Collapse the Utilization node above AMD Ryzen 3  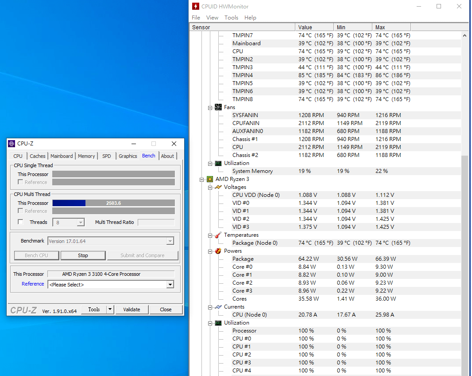click(210, 164)
